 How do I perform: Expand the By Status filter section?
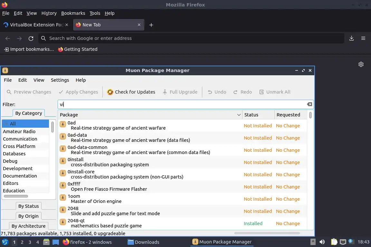[29, 206]
